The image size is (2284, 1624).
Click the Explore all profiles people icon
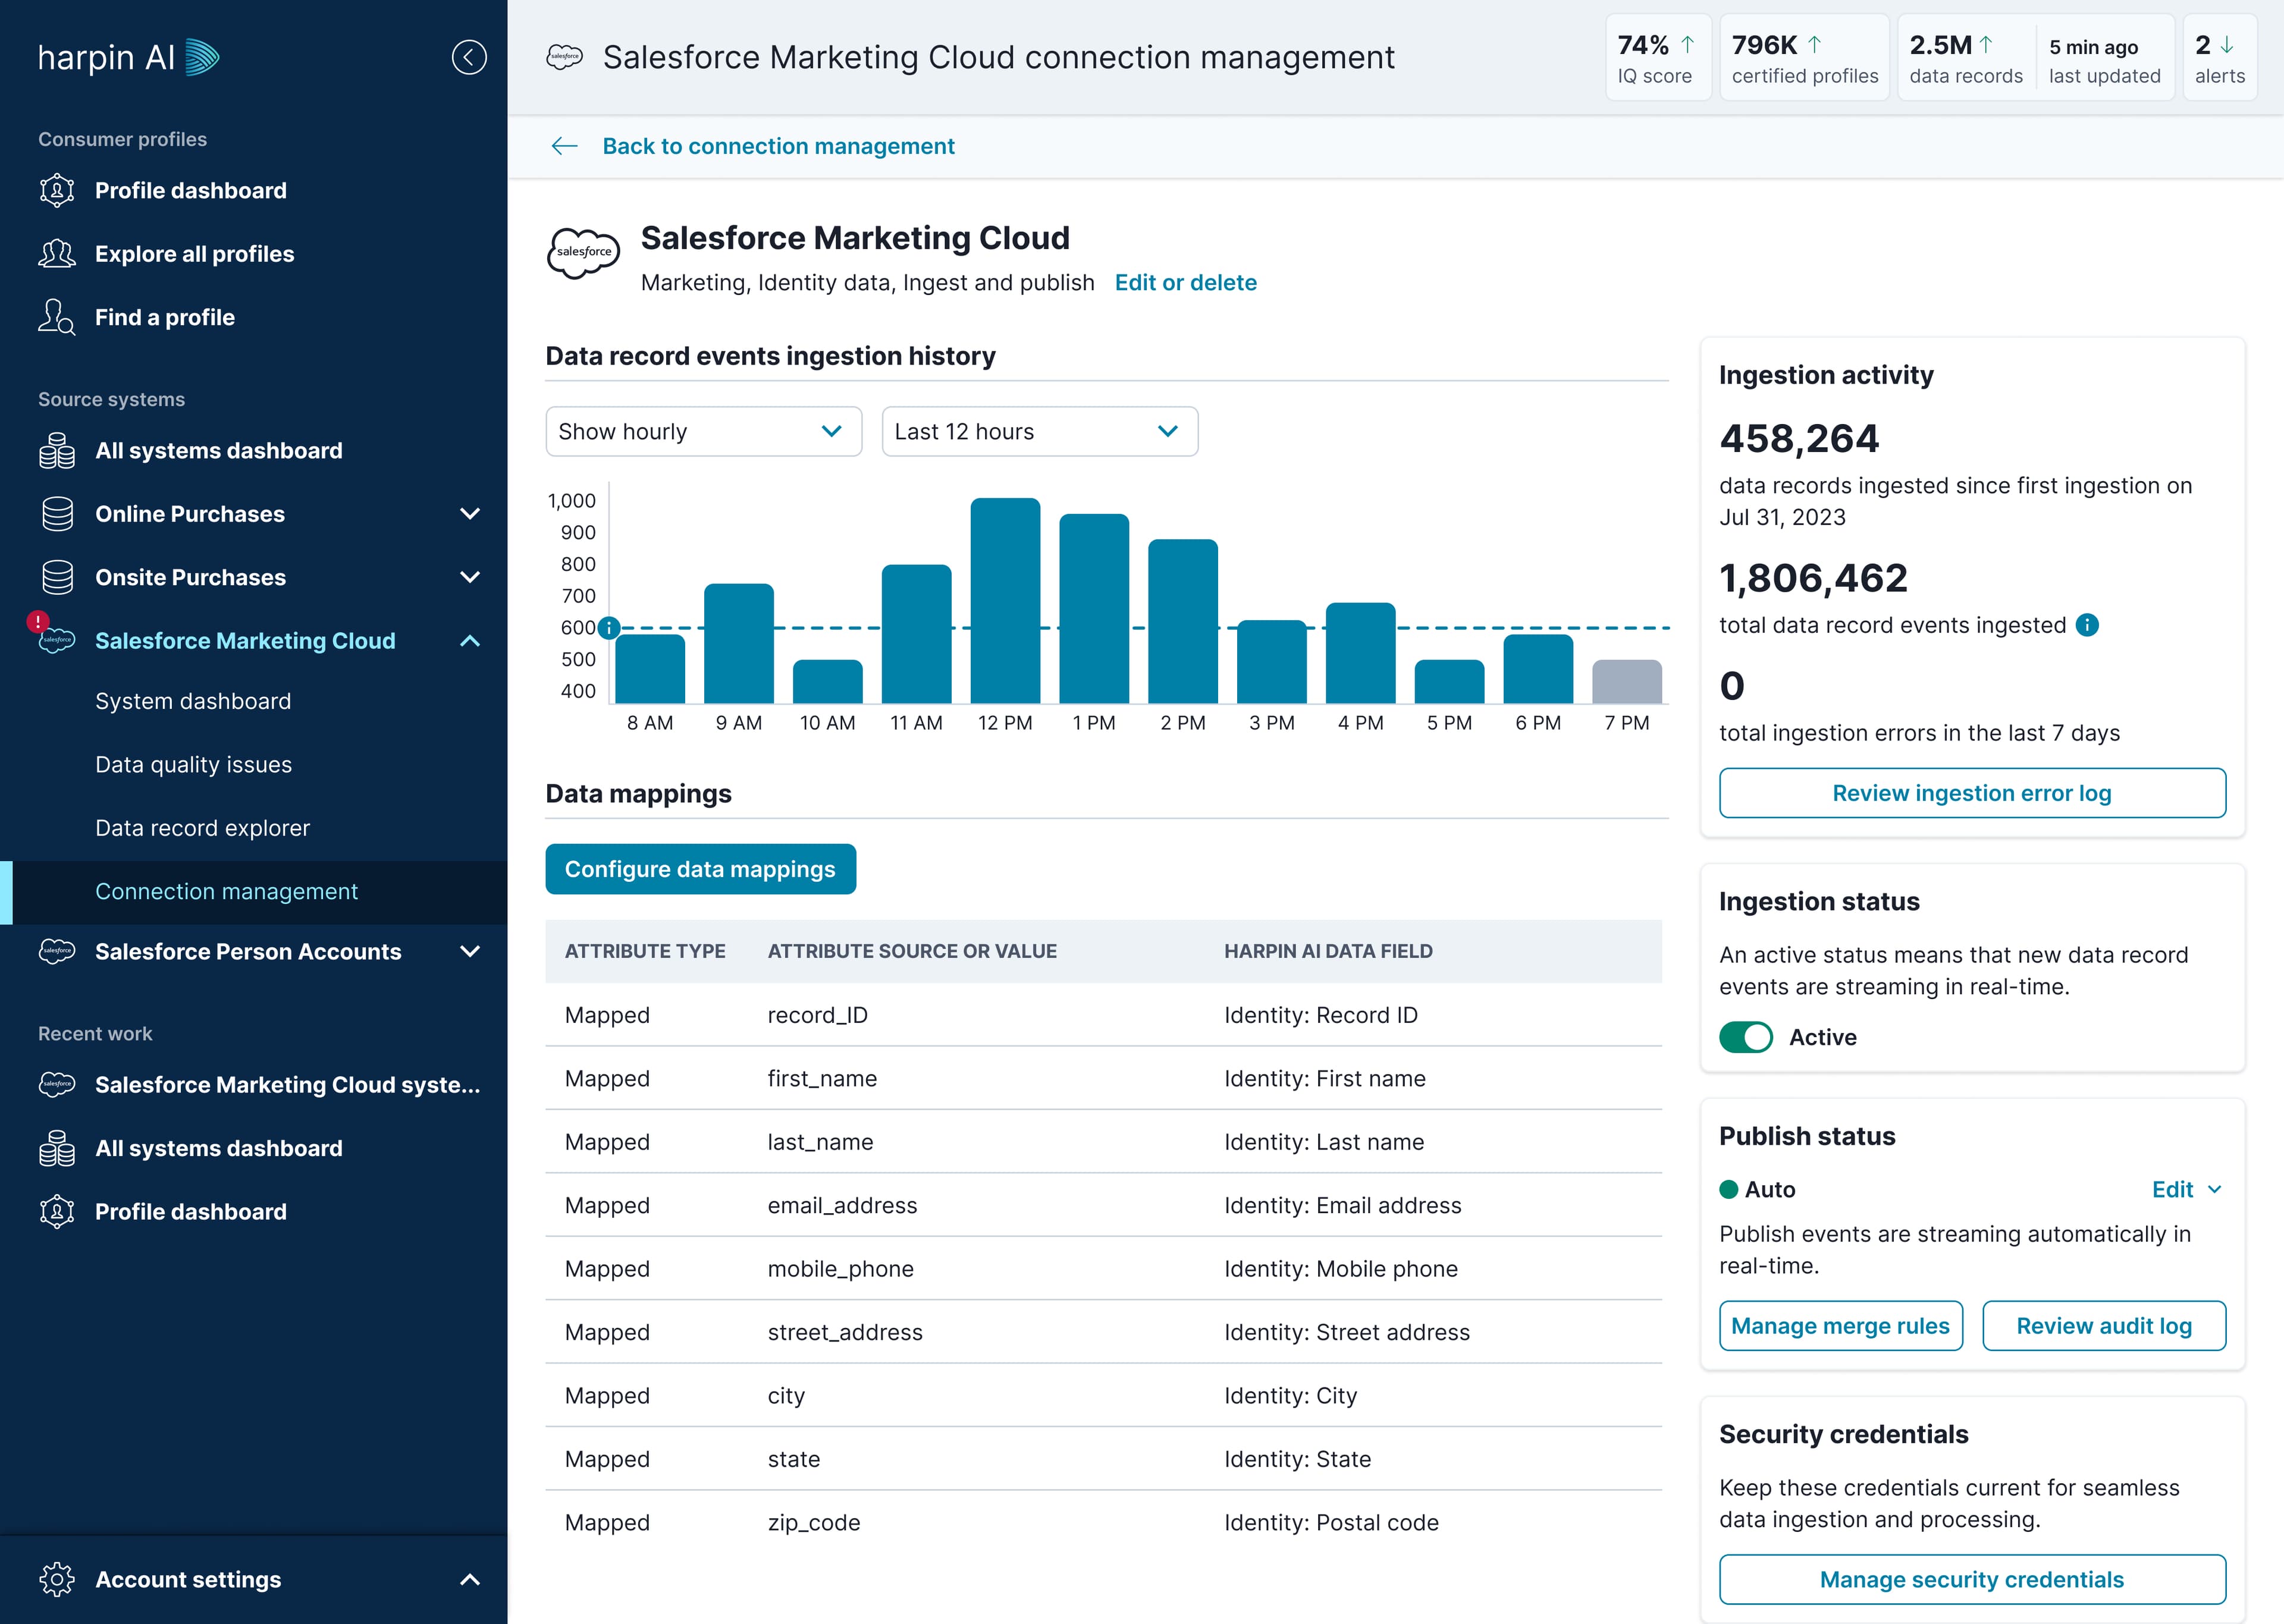click(57, 254)
